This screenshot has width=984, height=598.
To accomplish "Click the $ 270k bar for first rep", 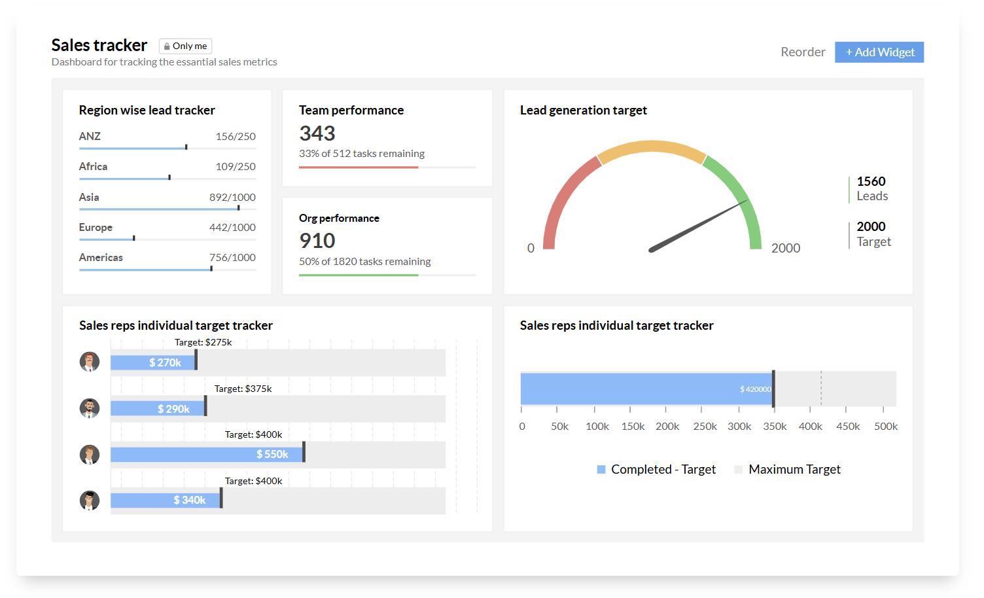I will click(x=153, y=362).
